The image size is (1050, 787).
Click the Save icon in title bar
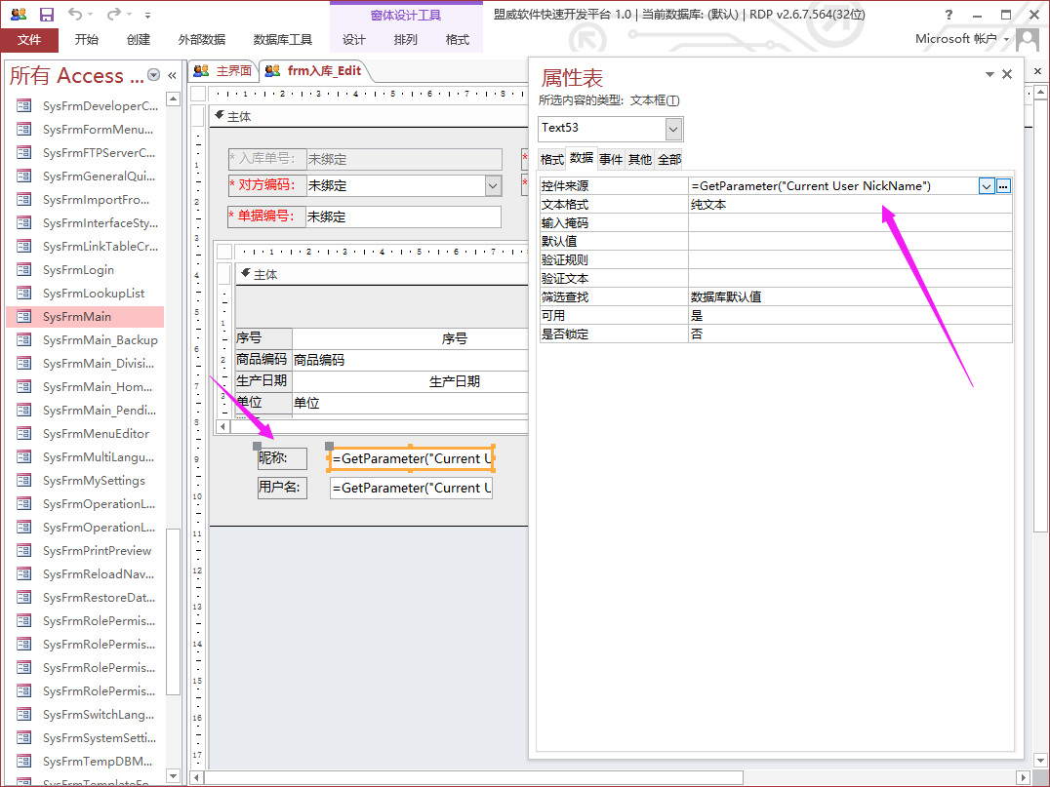coord(46,15)
